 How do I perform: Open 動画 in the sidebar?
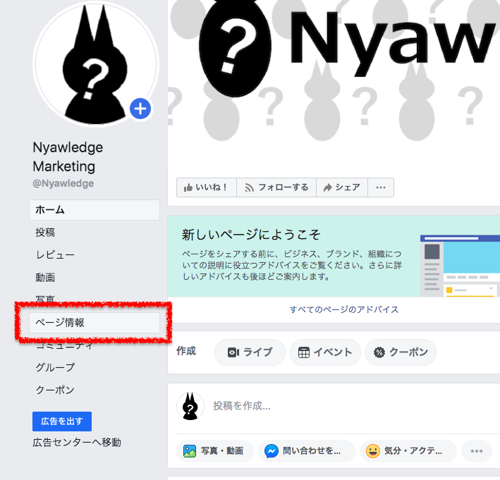click(45, 277)
